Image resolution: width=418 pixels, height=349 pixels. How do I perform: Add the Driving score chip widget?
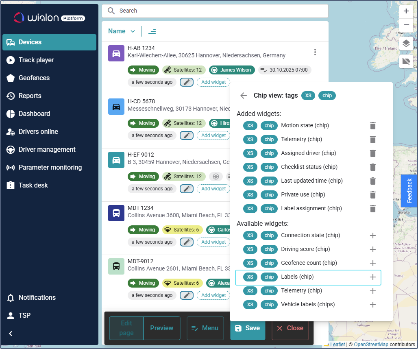pos(372,249)
